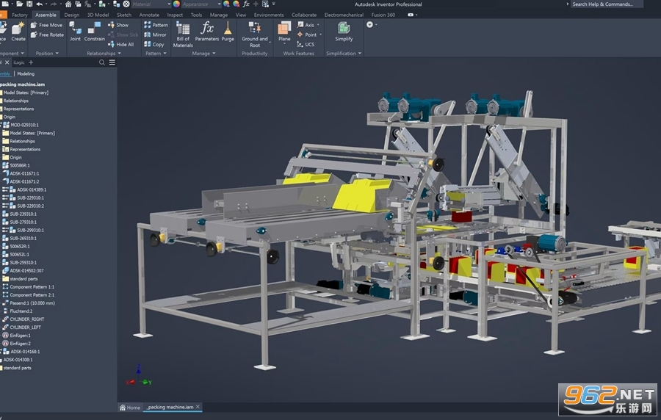
Task: Close the _packing machine.iam tab
Action: [198, 407]
